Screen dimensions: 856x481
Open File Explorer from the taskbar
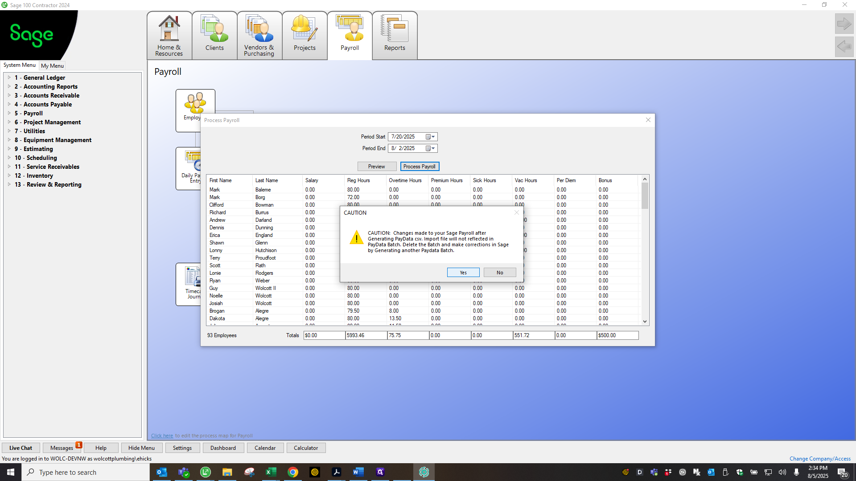click(227, 472)
